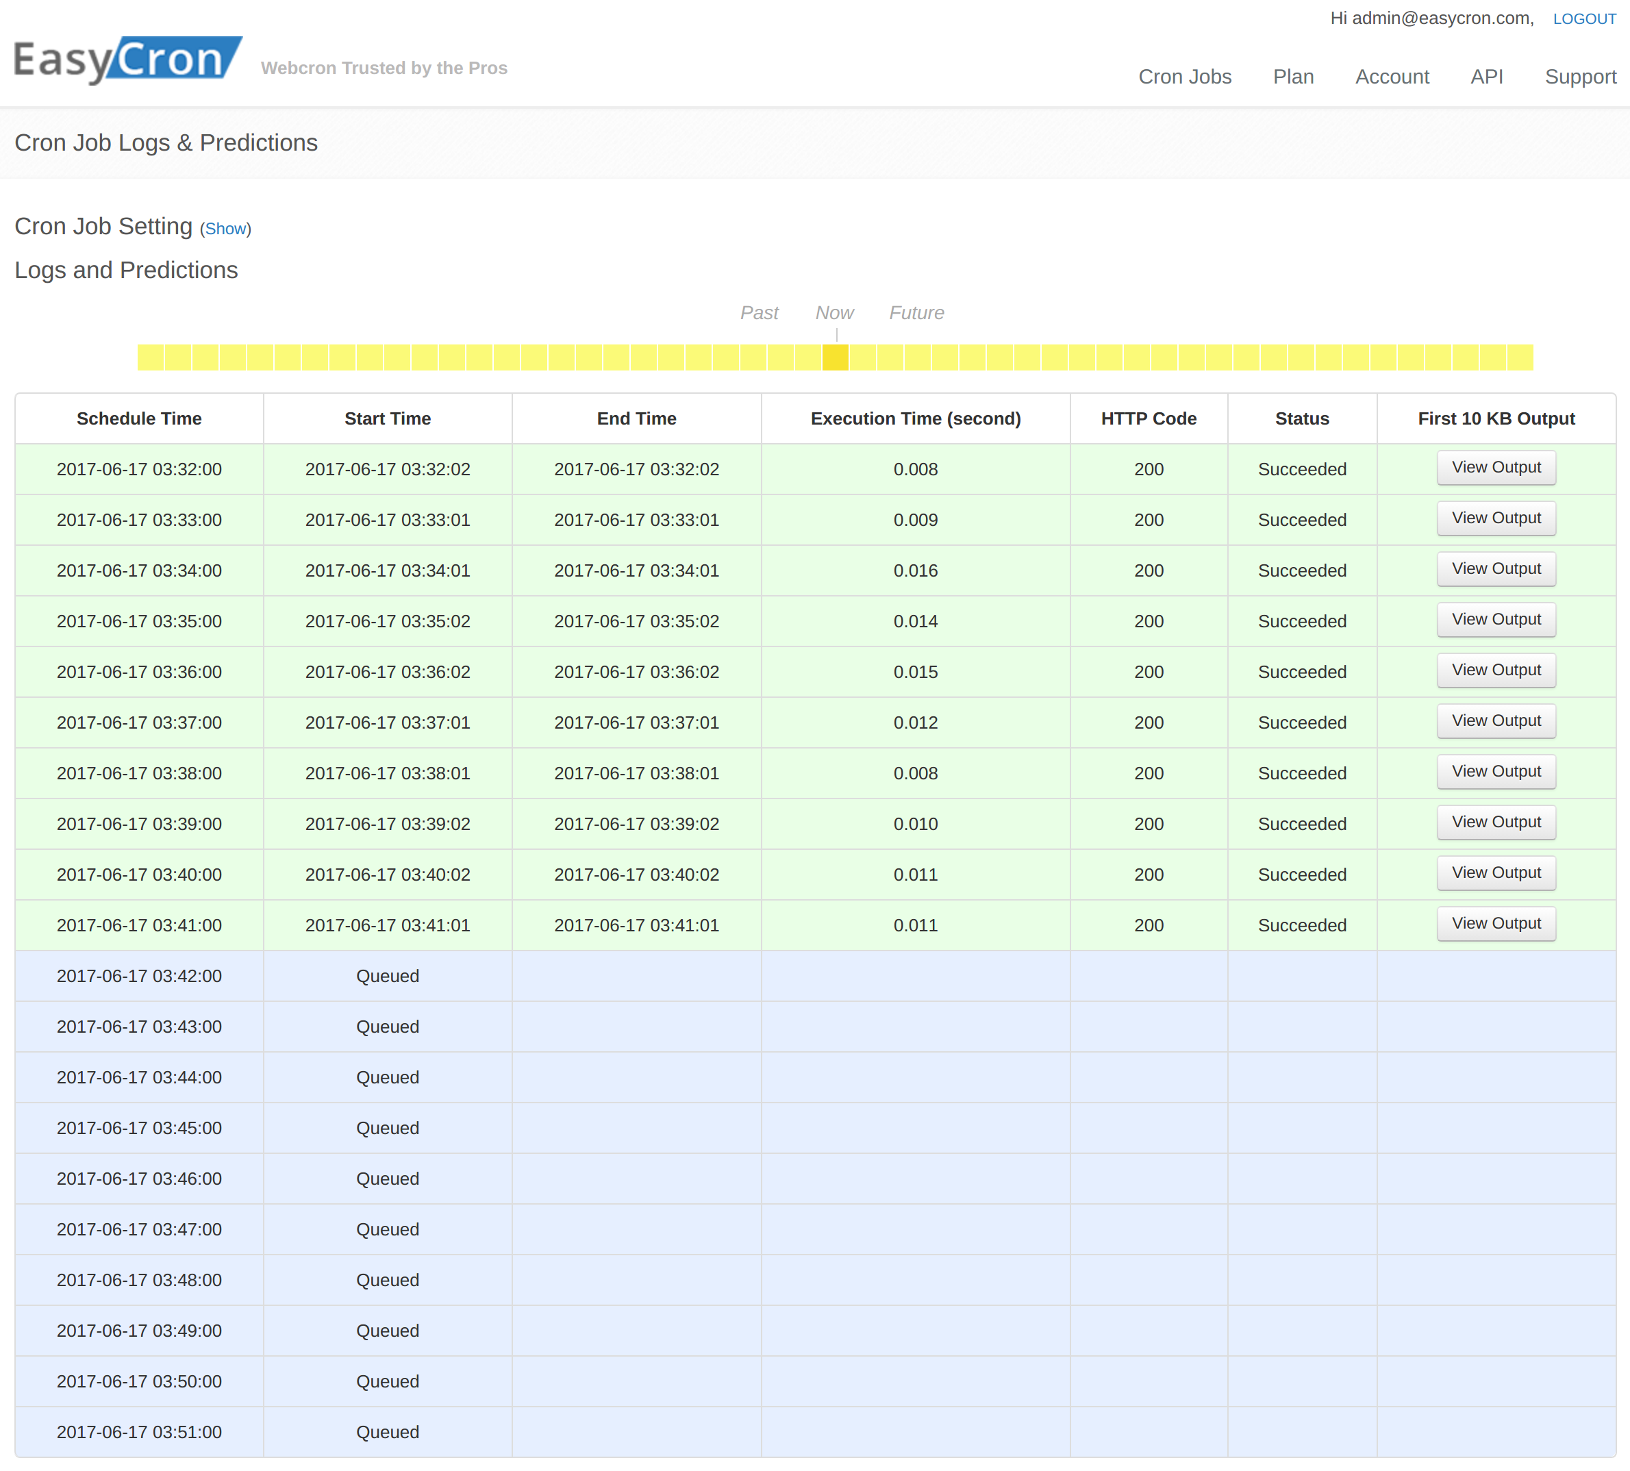Select schedule time 2017-06-17 03:50:00
This screenshot has width=1630, height=1471.
coord(139,1382)
